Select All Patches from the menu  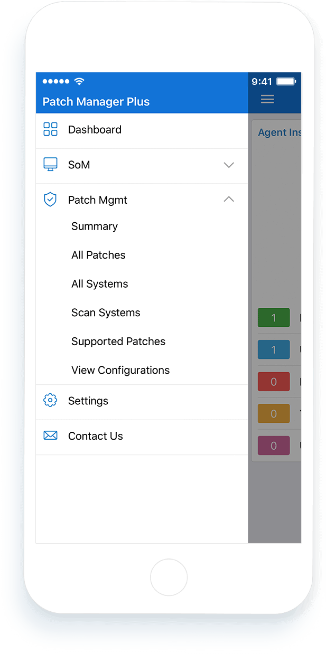coord(98,255)
